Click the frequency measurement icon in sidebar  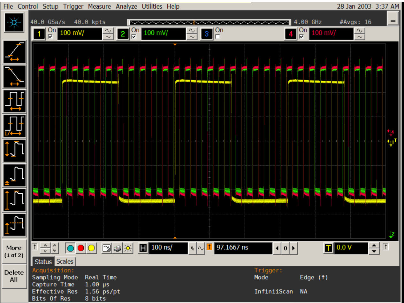click(x=14, y=126)
